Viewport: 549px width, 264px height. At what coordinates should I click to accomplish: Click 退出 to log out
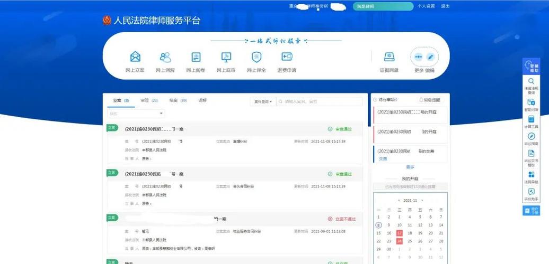coord(445,6)
